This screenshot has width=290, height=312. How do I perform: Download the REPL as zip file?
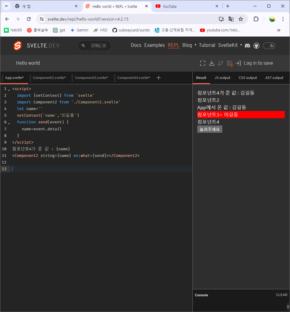point(212,63)
